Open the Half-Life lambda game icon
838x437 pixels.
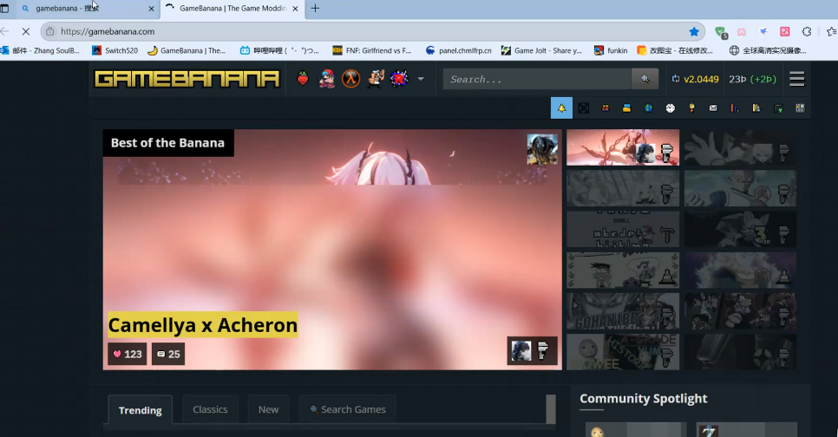(x=350, y=79)
